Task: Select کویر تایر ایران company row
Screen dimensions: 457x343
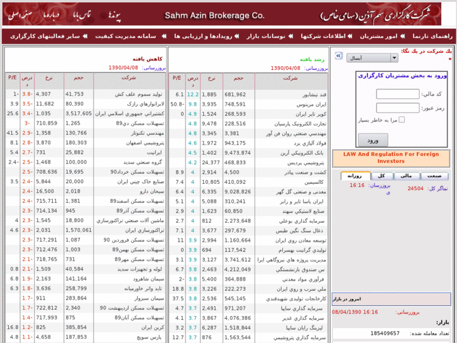Action: click(x=248, y=114)
